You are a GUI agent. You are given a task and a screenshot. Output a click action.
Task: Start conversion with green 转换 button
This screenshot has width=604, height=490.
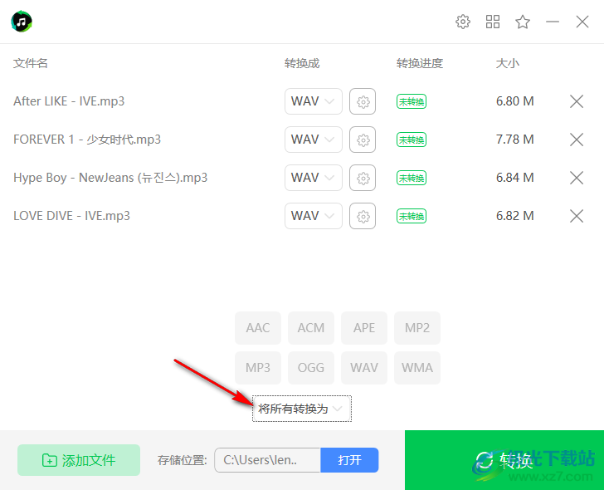[504, 460]
